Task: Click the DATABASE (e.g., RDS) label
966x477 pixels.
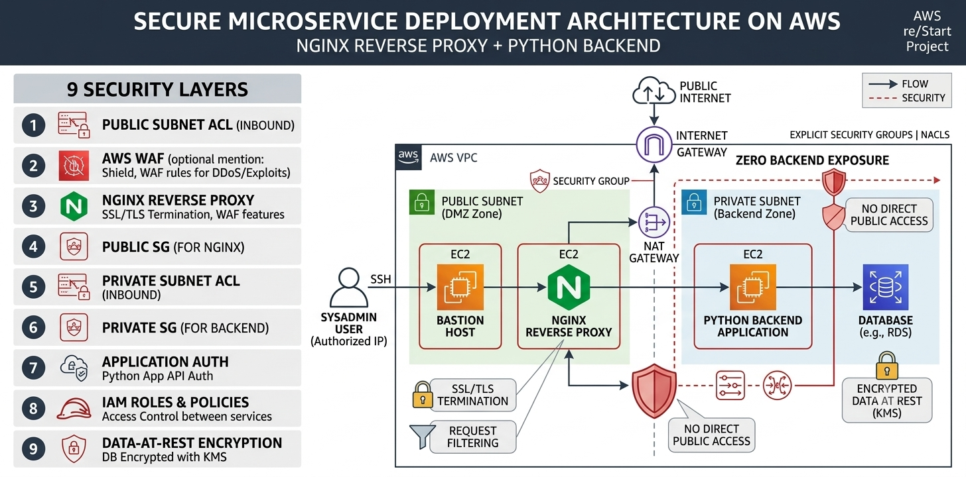Action: (x=885, y=326)
